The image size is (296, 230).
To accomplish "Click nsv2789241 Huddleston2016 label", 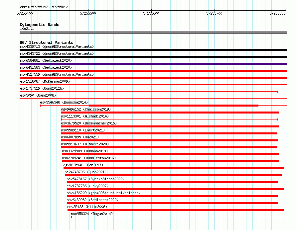I will coord(89,158).
